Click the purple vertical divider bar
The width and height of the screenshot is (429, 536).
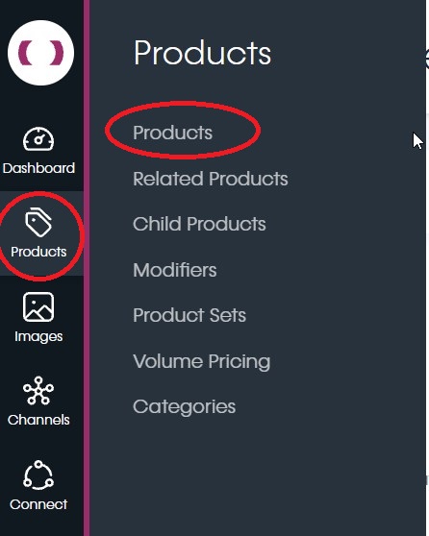coord(87,268)
